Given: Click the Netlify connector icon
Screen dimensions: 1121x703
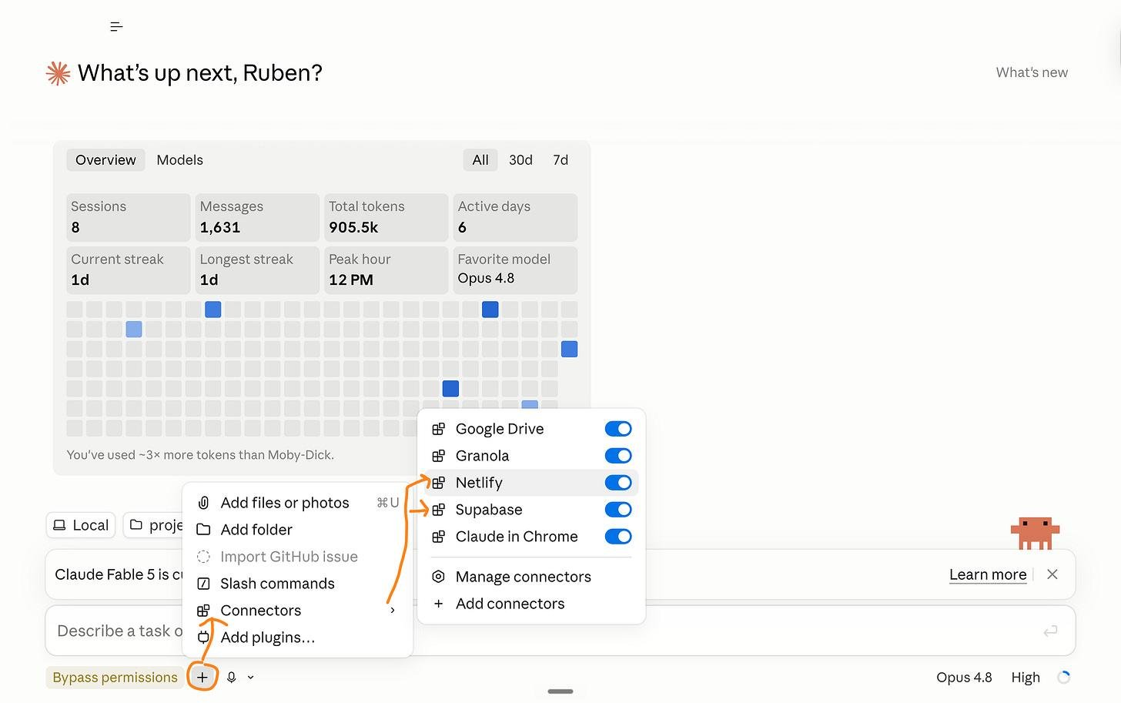Looking at the screenshot, I should click(439, 483).
